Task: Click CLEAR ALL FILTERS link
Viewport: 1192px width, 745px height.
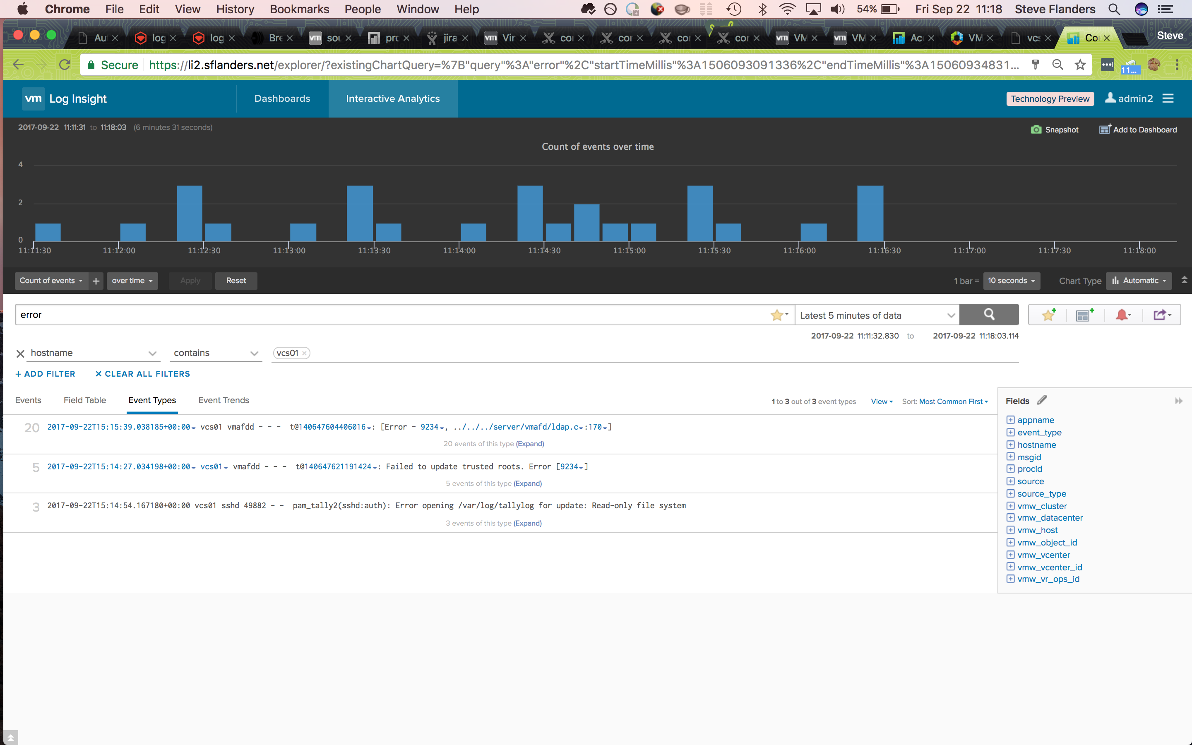Action: [x=142, y=374]
